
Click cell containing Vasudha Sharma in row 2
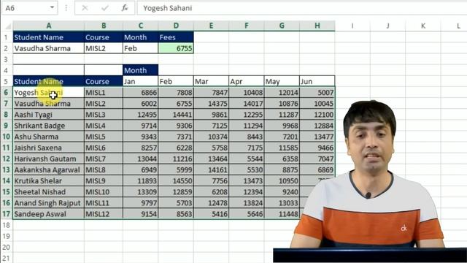(49, 48)
